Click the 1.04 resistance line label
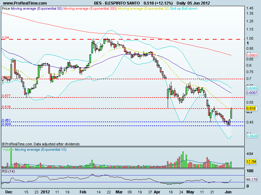 pyautogui.click(x=5, y=38)
